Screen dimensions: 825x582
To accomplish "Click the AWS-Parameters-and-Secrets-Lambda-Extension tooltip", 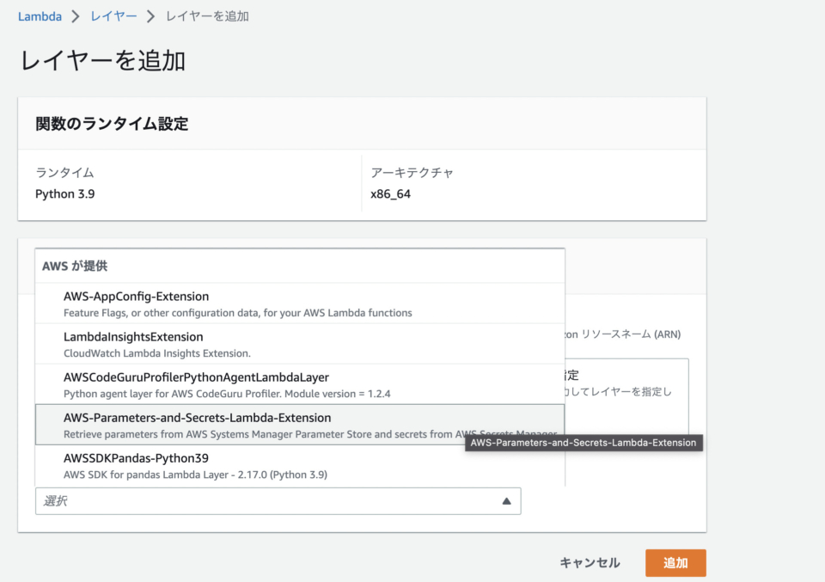I will tap(584, 443).
